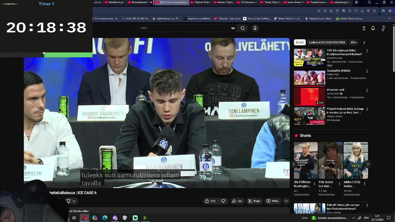Select the Kaikki filter chip
395x222 pixels.
(300, 43)
